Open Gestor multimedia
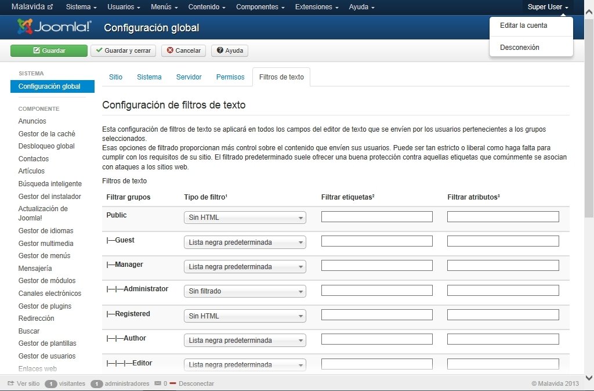 click(x=46, y=243)
